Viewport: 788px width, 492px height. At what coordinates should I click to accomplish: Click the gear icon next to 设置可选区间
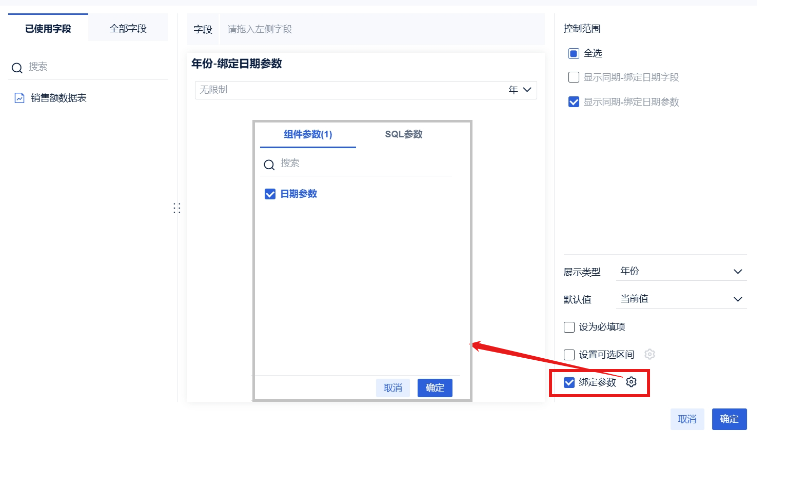pyautogui.click(x=649, y=354)
